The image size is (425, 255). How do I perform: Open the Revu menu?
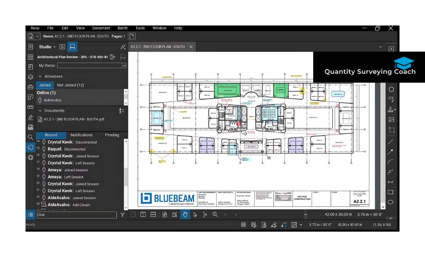[35, 28]
